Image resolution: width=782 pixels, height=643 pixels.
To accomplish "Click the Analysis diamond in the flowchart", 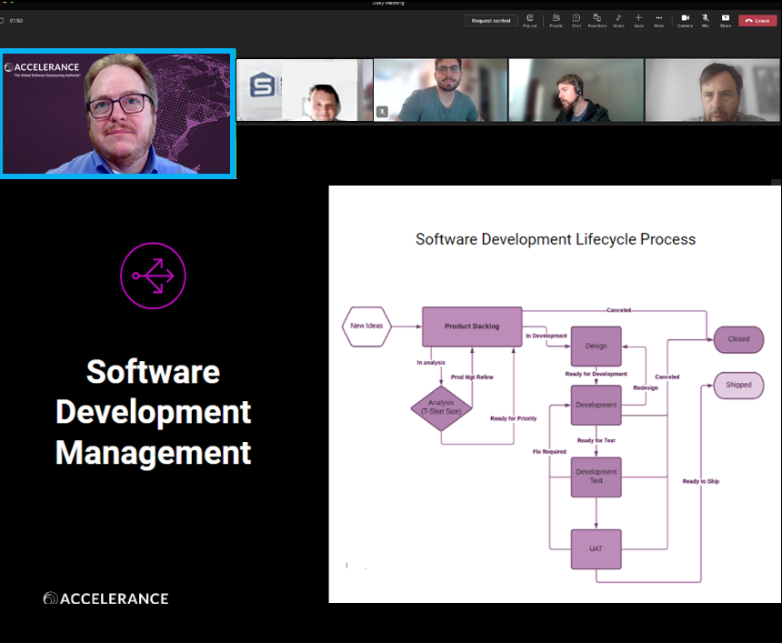I will click(441, 407).
